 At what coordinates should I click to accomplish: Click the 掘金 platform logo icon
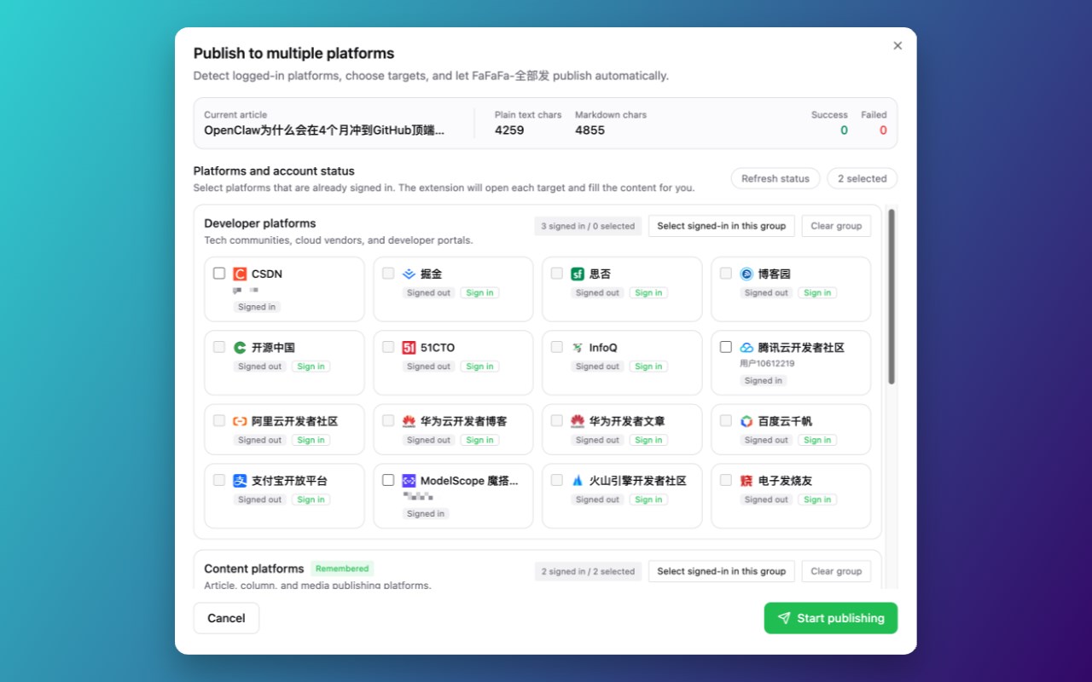click(x=409, y=274)
